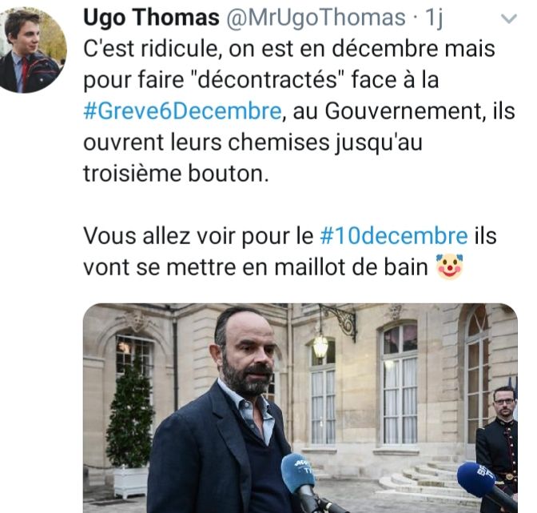Open the #10decembre hashtag link
537x513 pixels.
point(394,236)
